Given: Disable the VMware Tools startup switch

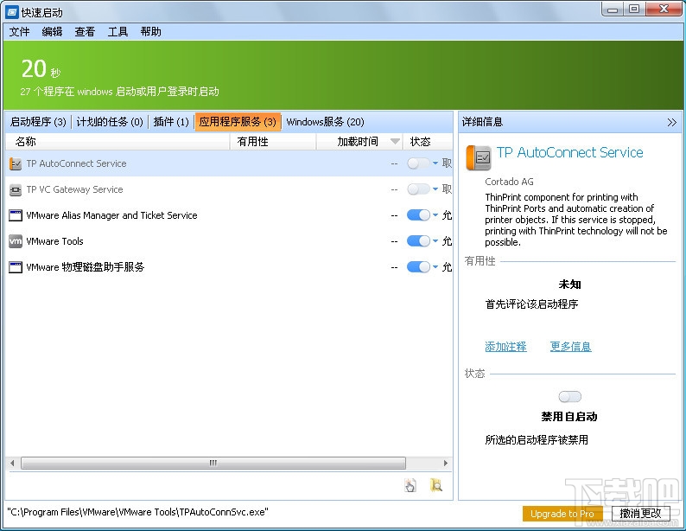Looking at the screenshot, I should tap(418, 240).
